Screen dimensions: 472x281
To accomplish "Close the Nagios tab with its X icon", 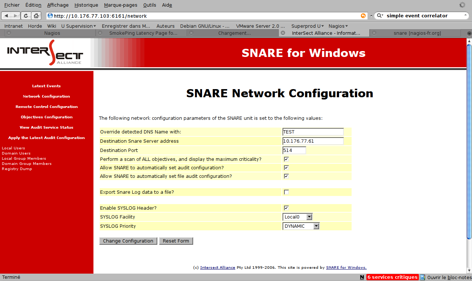I will [9, 33].
